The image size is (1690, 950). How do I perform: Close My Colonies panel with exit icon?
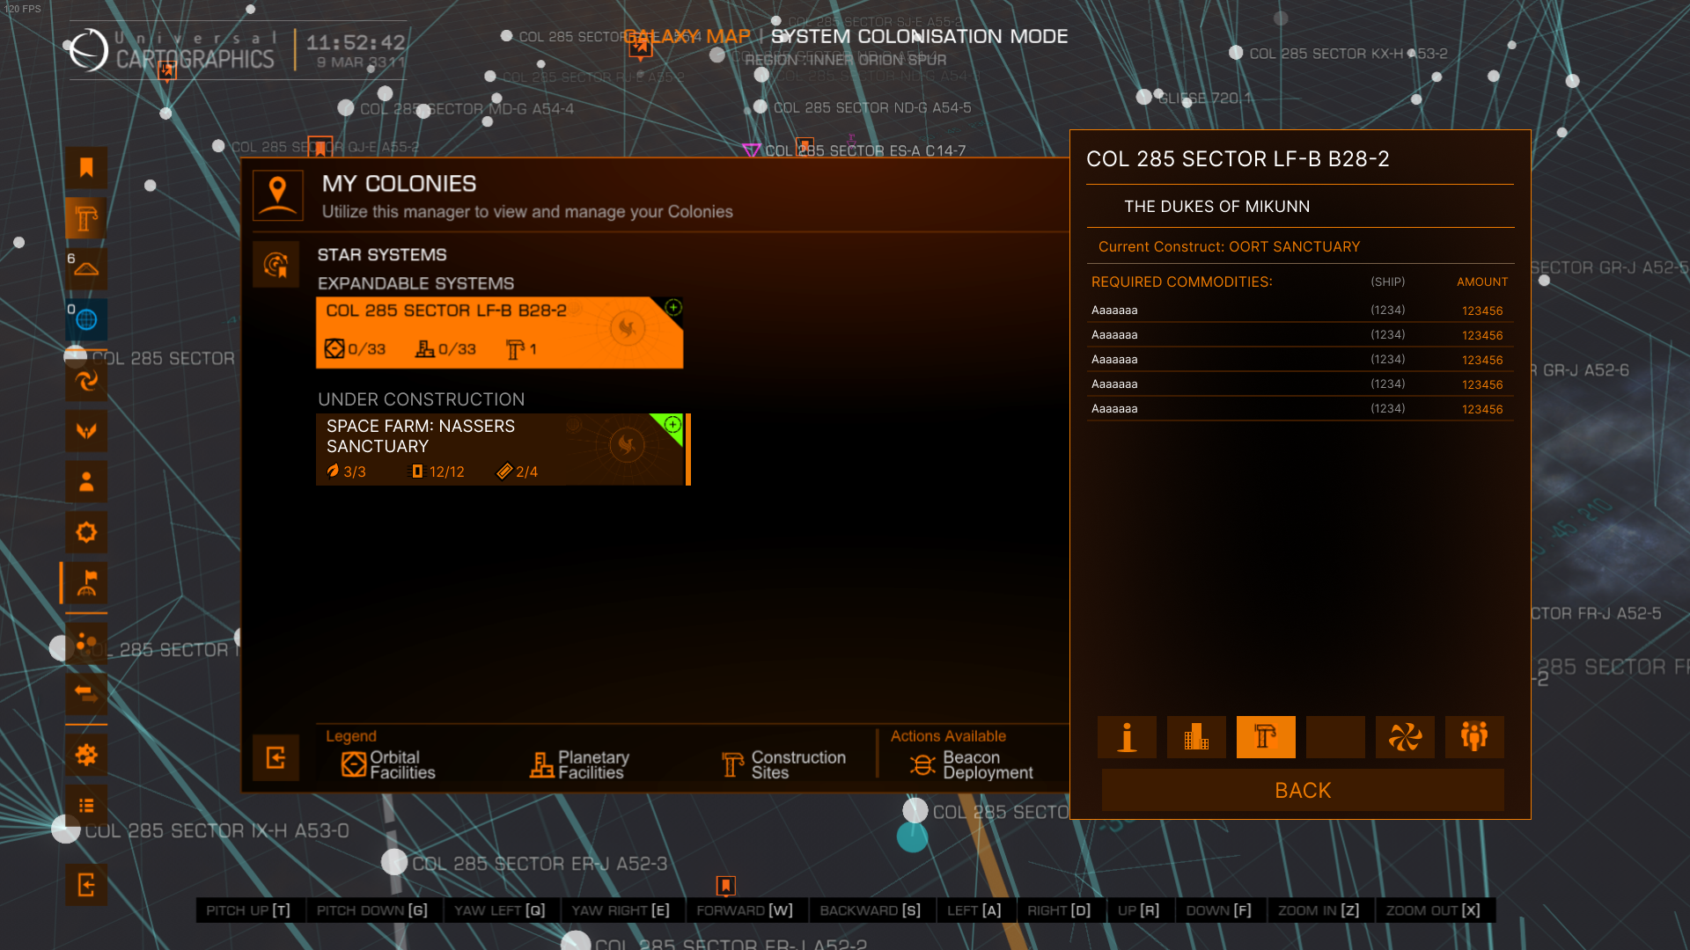click(x=276, y=757)
